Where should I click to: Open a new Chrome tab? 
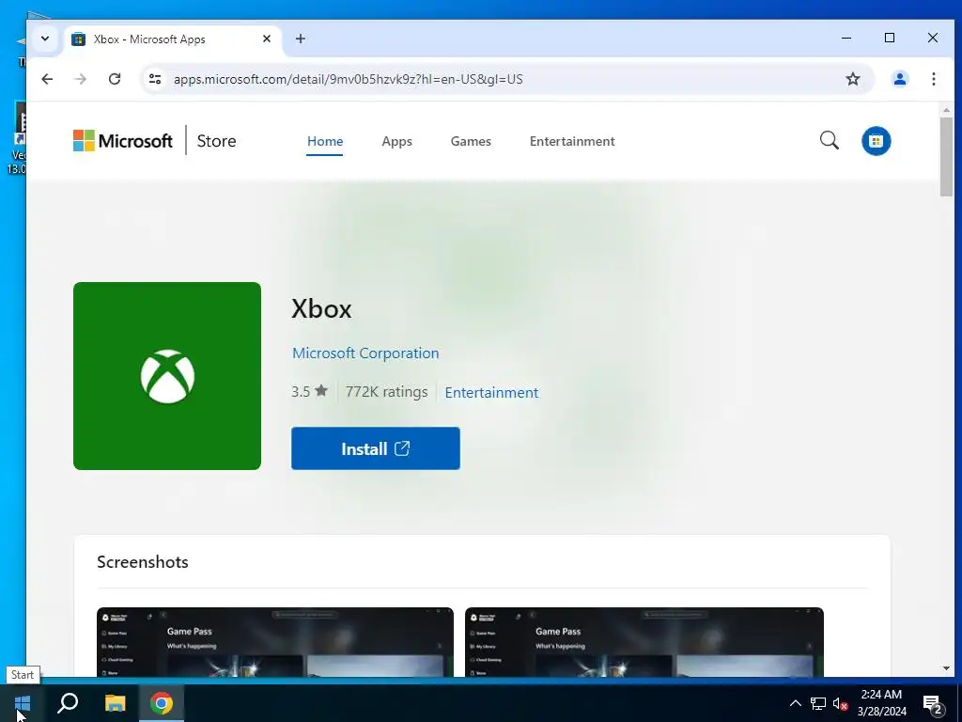(300, 39)
